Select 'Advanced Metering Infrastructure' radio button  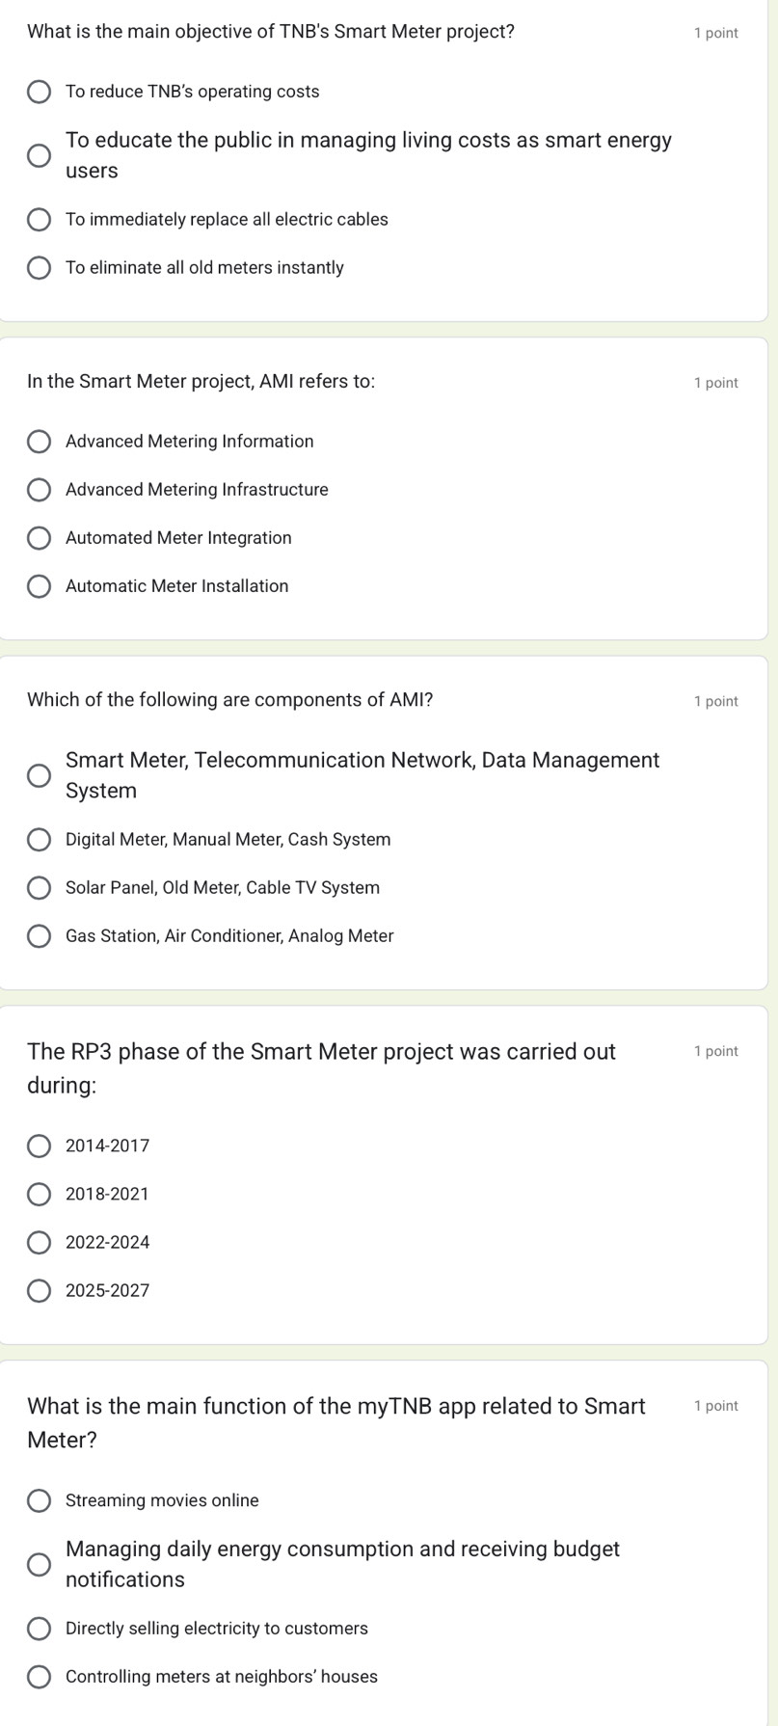coord(39,490)
